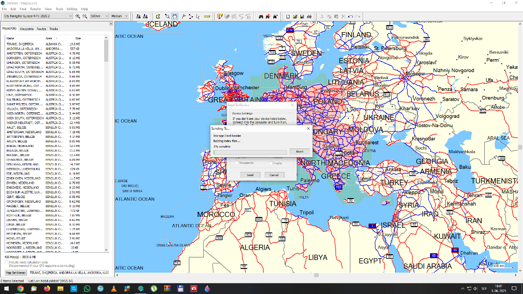Image resolution: width=523 pixels, height=294 pixels.
Task: Open Firefox from the taskbar
Action: tap(47, 289)
